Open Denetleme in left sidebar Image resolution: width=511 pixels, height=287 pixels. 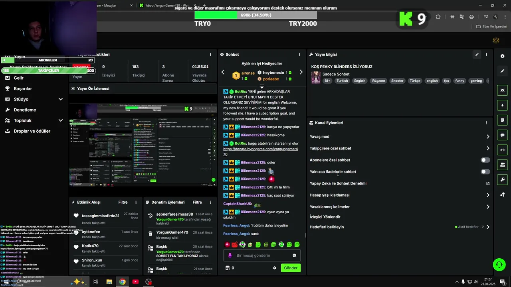pyautogui.click(x=25, y=110)
